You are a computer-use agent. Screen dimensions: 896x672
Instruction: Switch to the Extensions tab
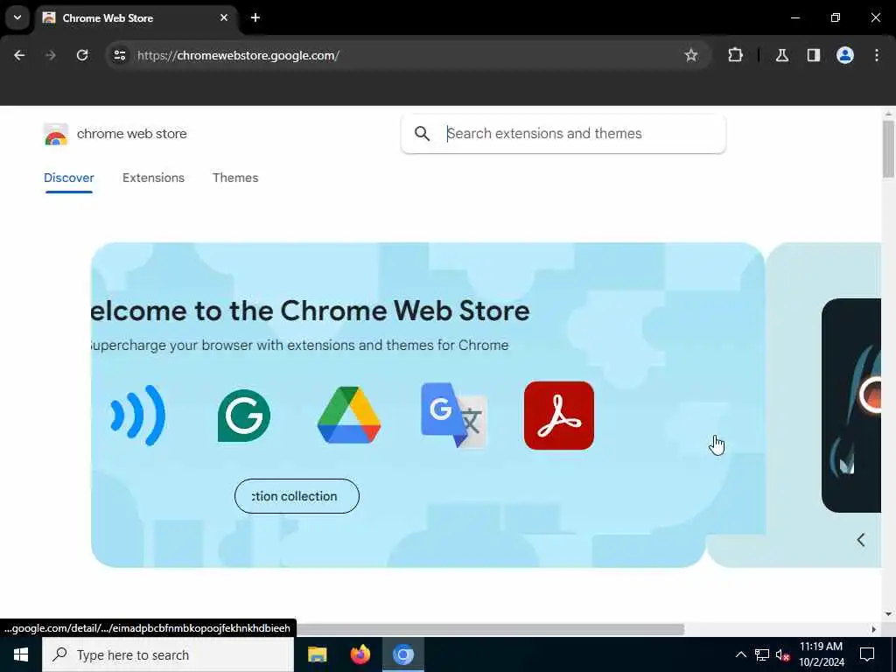[x=153, y=178]
